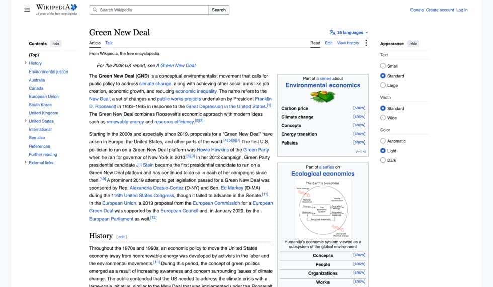Open the economic inequality link
Viewport: 493px width, 287px height.
pos(196,91)
